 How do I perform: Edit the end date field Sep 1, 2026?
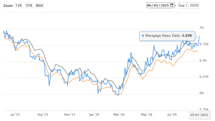(188, 5)
